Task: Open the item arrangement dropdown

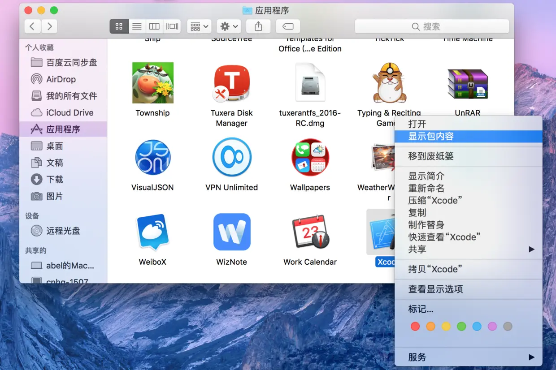Action: tap(199, 26)
